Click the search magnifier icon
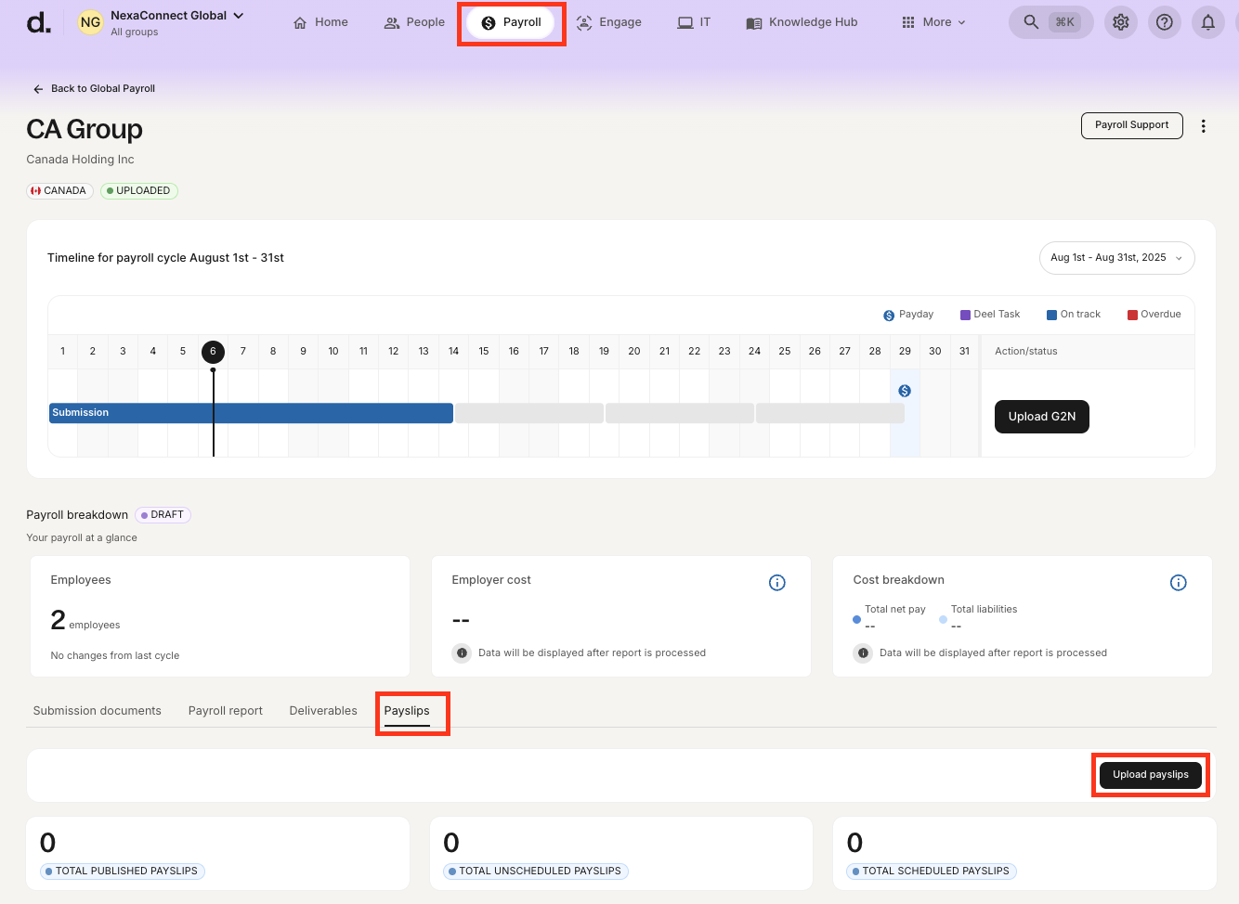 [1031, 22]
